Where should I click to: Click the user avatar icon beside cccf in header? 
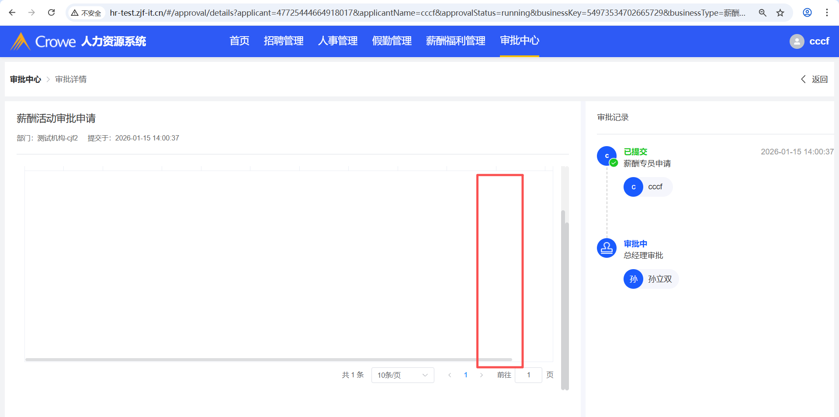[x=797, y=41]
